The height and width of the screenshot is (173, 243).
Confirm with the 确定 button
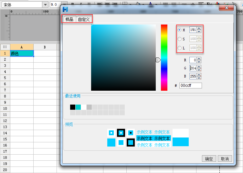(209, 158)
